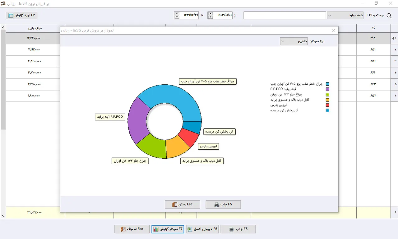
Task: Increase the start date with up arrow
Action: click(211, 14)
